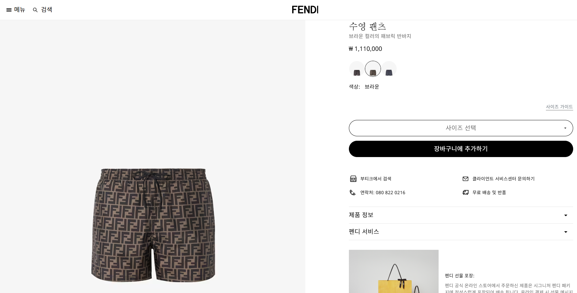The width and height of the screenshot is (577, 293).
Task: Click the search magnifier icon
Action: coord(35,10)
